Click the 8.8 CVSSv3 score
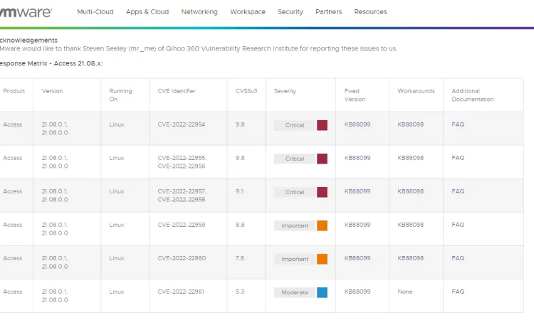The width and height of the screenshot is (534, 320). (240, 225)
